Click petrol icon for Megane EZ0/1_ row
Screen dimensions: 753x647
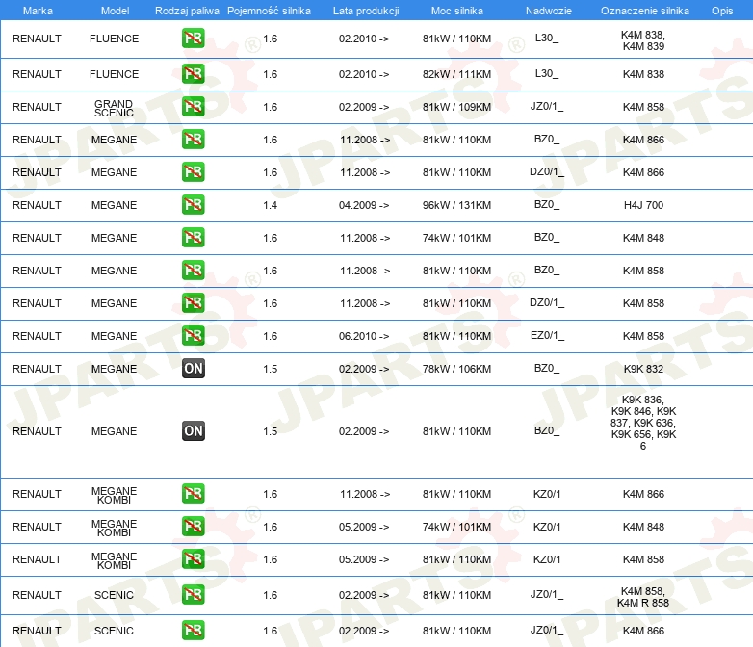tap(193, 335)
